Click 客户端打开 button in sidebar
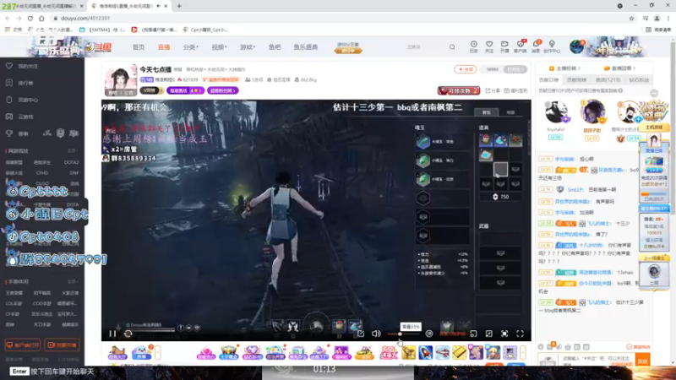The height and width of the screenshot is (380, 676). pyautogui.click(x=23, y=345)
